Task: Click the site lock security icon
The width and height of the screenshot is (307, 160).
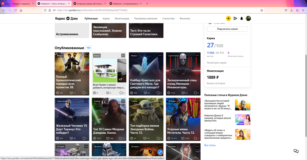Action: [50, 10]
